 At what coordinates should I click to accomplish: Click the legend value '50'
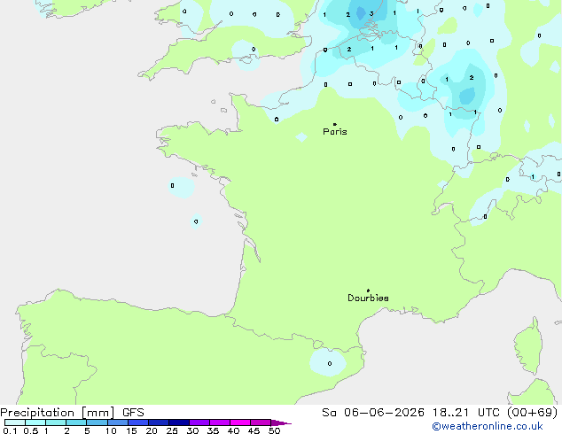pos(274,430)
